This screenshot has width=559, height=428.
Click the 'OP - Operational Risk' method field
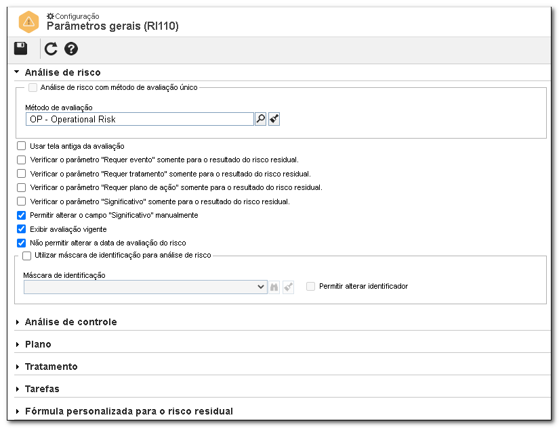point(140,119)
